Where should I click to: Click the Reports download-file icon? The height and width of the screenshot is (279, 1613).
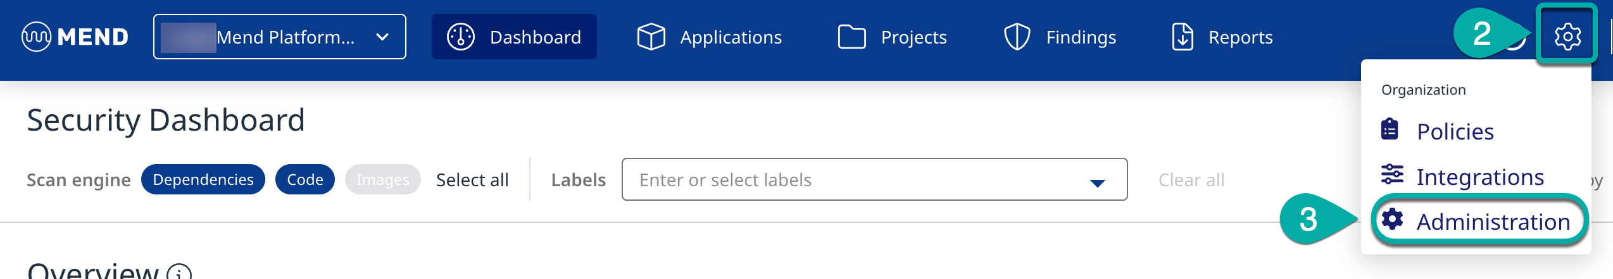pyautogui.click(x=1182, y=37)
